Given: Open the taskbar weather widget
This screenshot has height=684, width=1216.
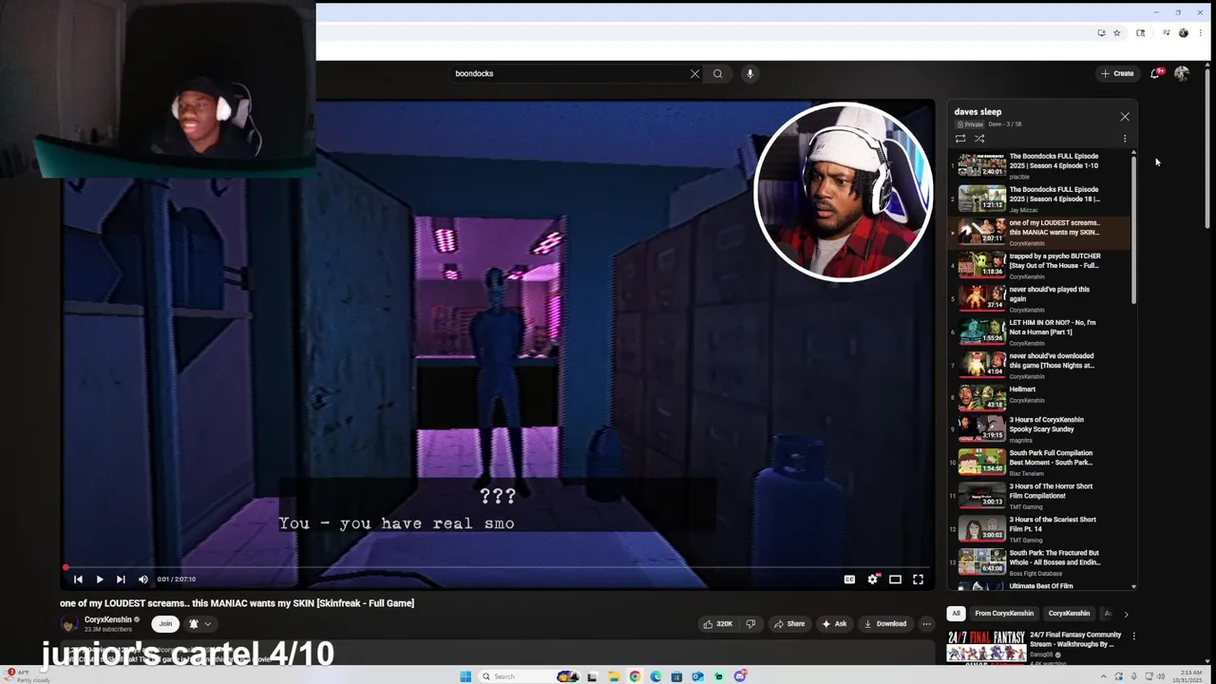Looking at the screenshot, I should pyautogui.click(x=28, y=676).
